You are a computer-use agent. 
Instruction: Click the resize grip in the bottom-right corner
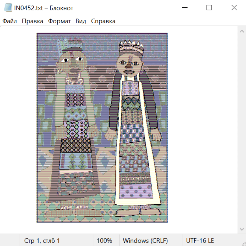tap(243, 243)
